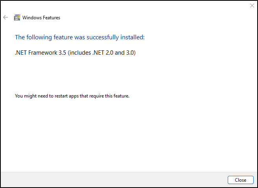Click the 'You might need to restart apps' note
This screenshot has width=258, height=188.
click(x=72, y=96)
